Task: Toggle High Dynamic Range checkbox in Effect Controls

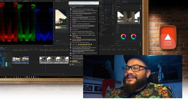Action: (106, 24)
